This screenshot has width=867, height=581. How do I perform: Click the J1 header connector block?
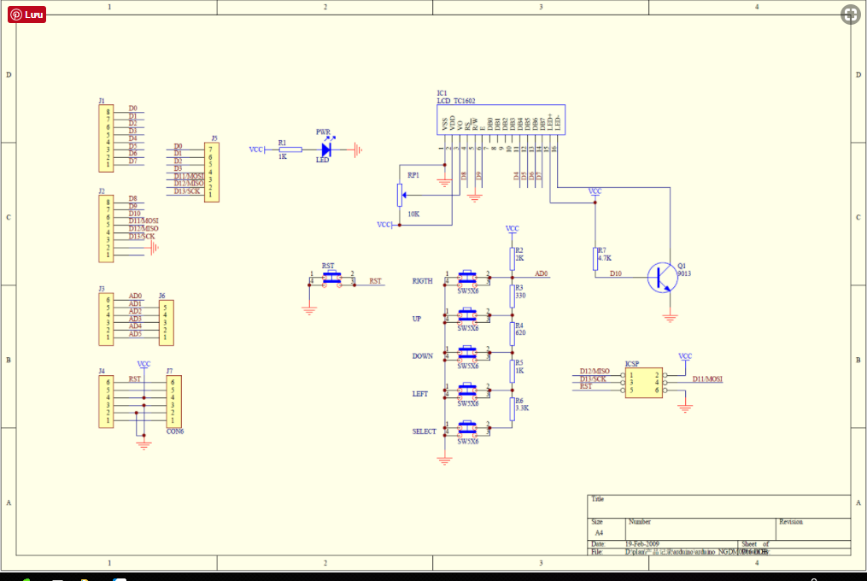[106, 138]
